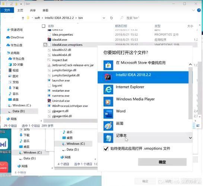Open the address history dropdown arrow

pyautogui.click(x=104, y=18)
